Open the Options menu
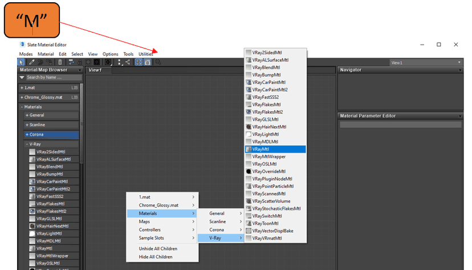 pos(111,54)
